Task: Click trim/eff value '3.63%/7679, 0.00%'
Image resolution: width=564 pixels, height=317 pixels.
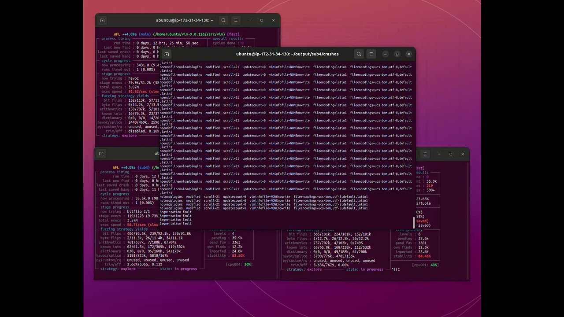Action: click(330, 265)
